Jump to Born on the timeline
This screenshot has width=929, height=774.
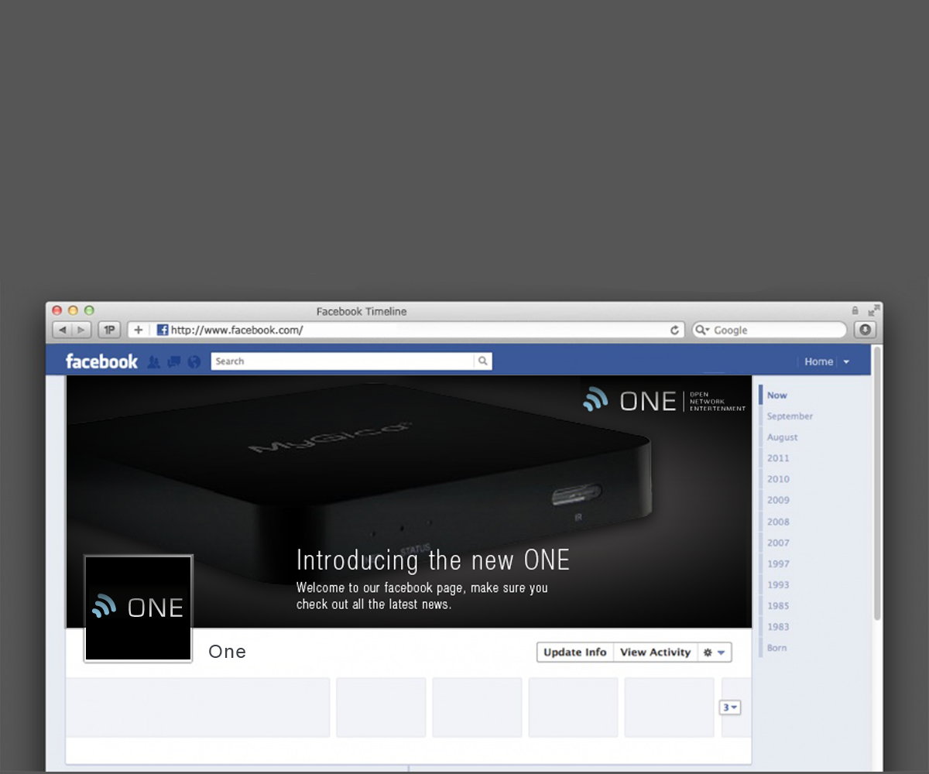(x=776, y=648)
